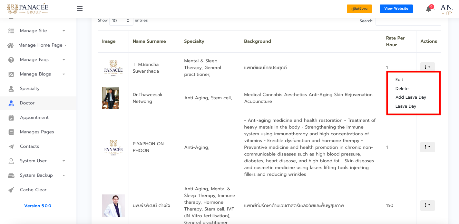Open the Show entries dropdown

click(121, 21)
